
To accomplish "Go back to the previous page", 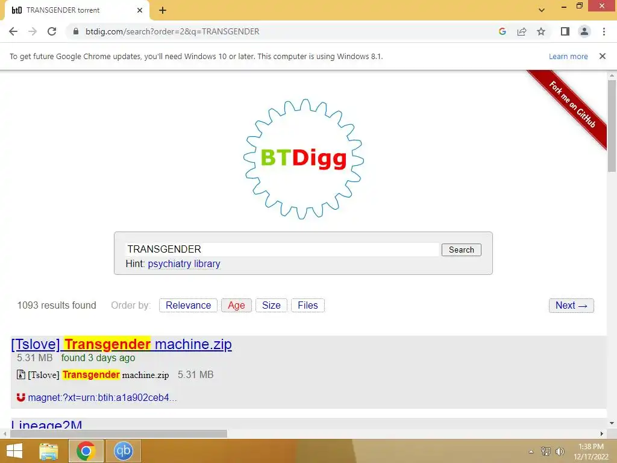I will pos(13,31).
